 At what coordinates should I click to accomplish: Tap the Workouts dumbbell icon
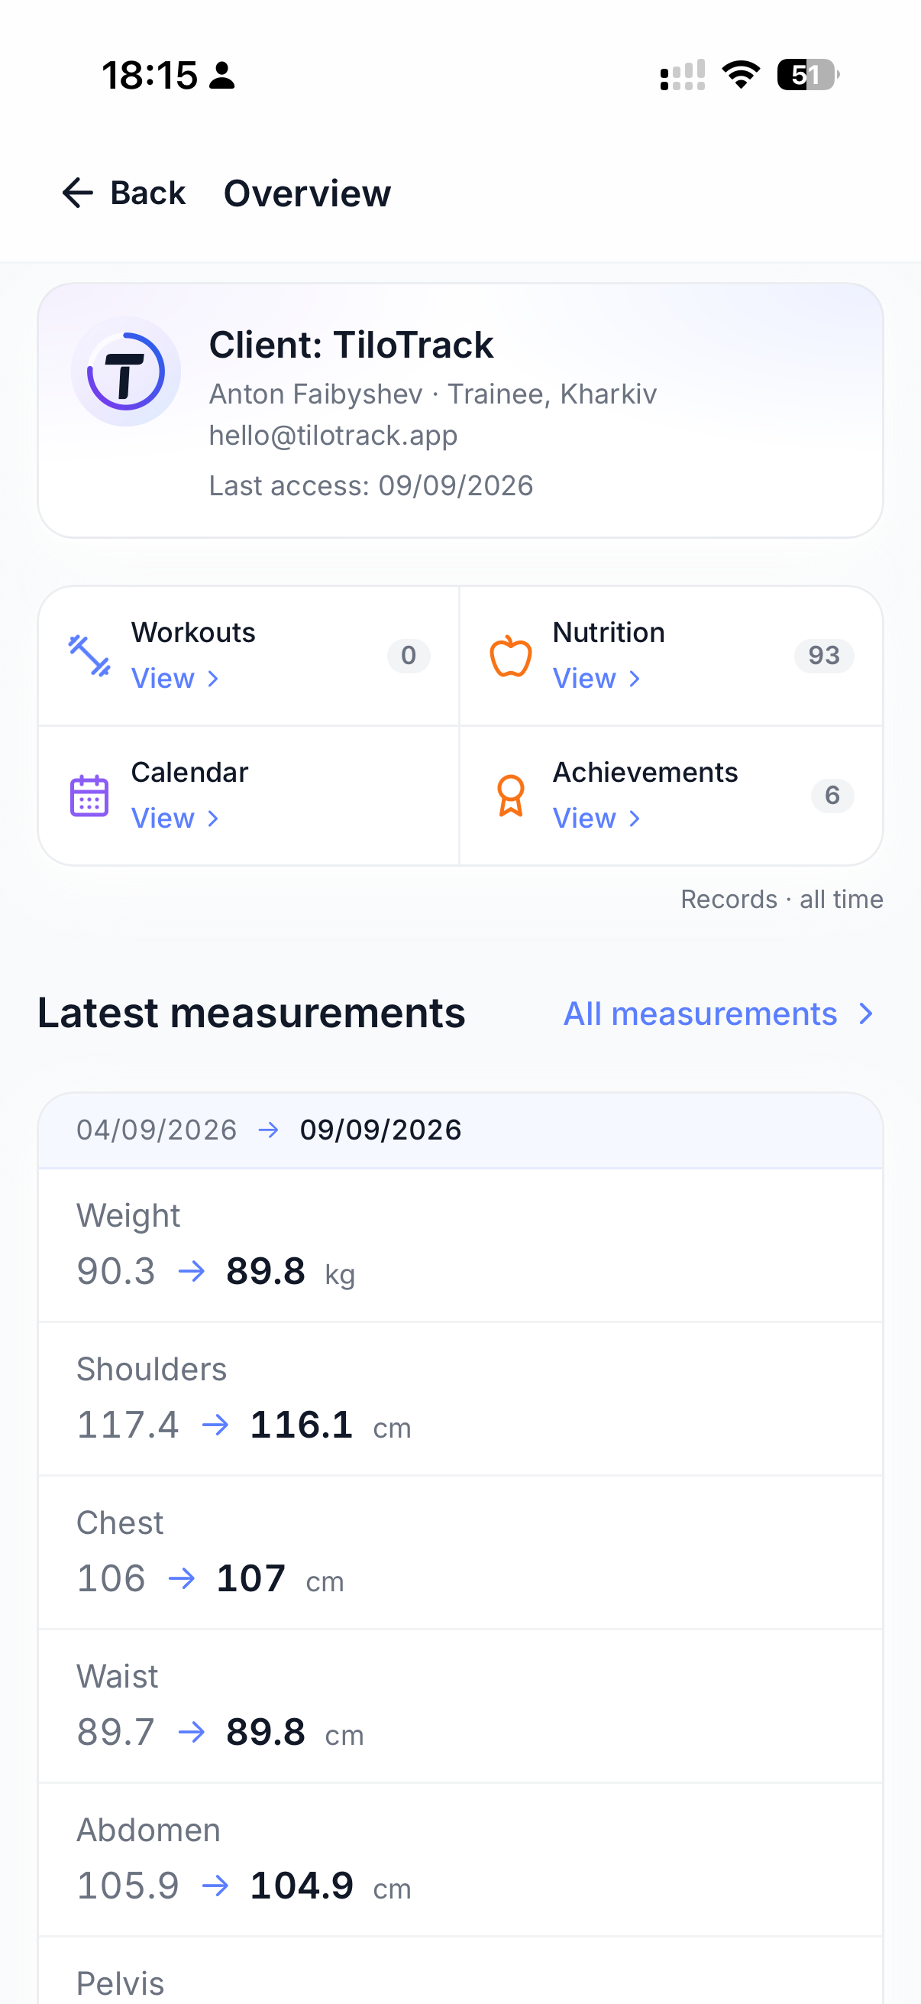pyautogui.click(x=89, y=656)
